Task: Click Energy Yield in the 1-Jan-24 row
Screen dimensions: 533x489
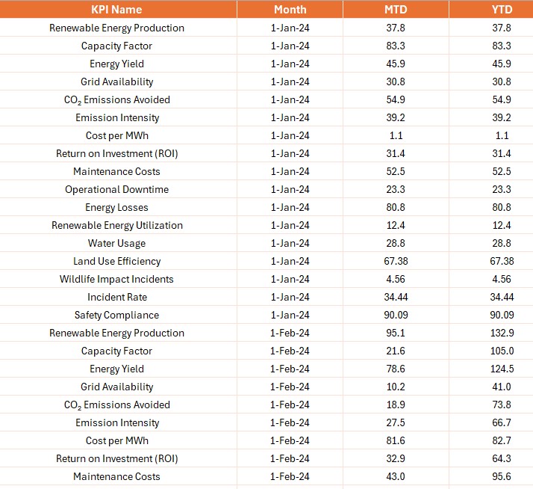Action: 116,64
